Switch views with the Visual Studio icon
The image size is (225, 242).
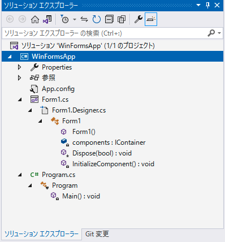click(47, 19)
